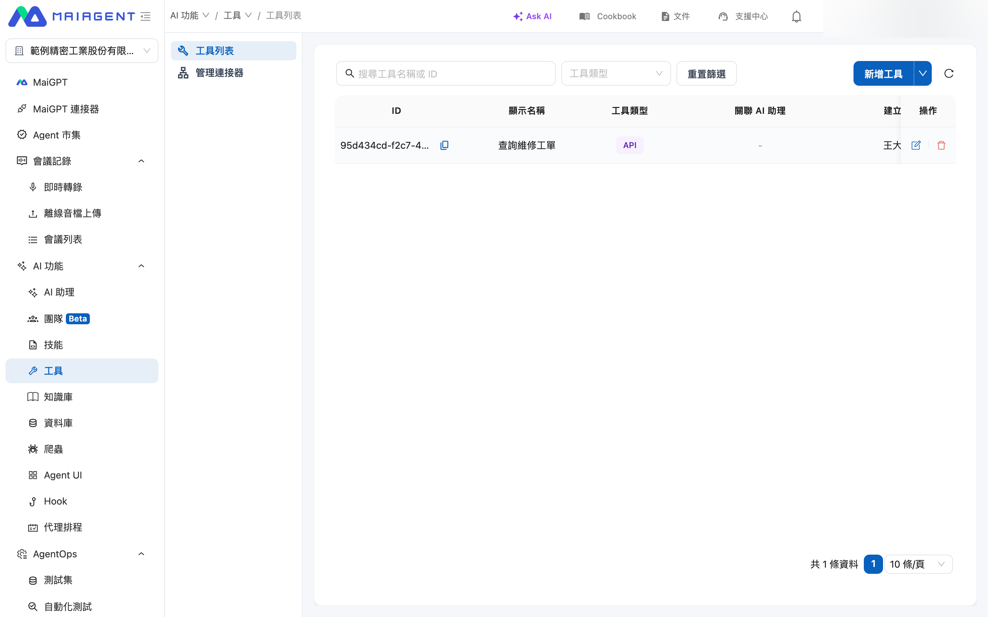The width and height of the screenshot is (988, 617).
Task: Refresh the tool list
Action: pos(949,73)
